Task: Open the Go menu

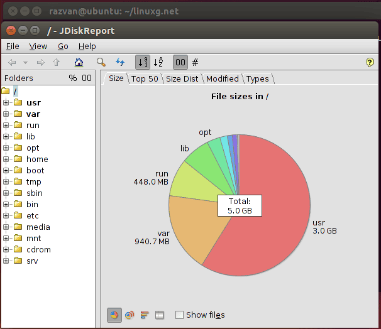Action: [63, 46]
